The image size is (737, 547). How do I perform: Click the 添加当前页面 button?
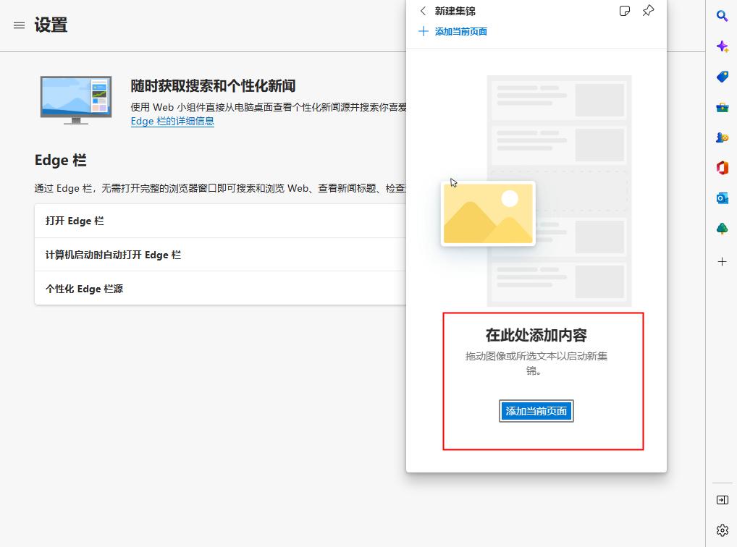point(536,410)
